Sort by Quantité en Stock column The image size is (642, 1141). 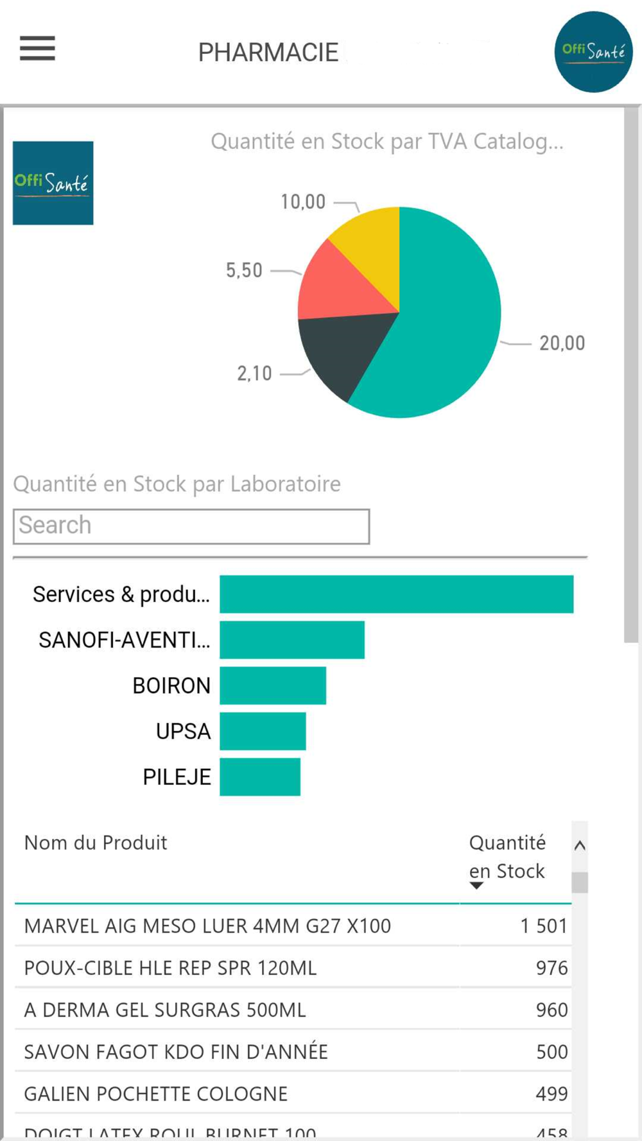pos(507,857)
